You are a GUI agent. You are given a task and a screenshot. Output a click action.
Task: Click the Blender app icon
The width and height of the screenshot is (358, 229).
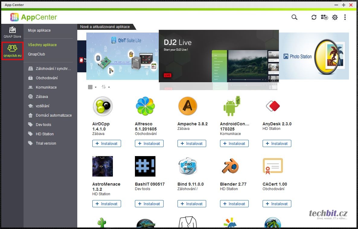pos(230,166)
